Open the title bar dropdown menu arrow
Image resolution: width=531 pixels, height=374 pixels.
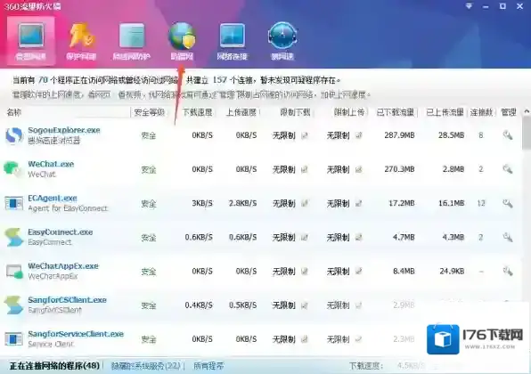[469, 6]
